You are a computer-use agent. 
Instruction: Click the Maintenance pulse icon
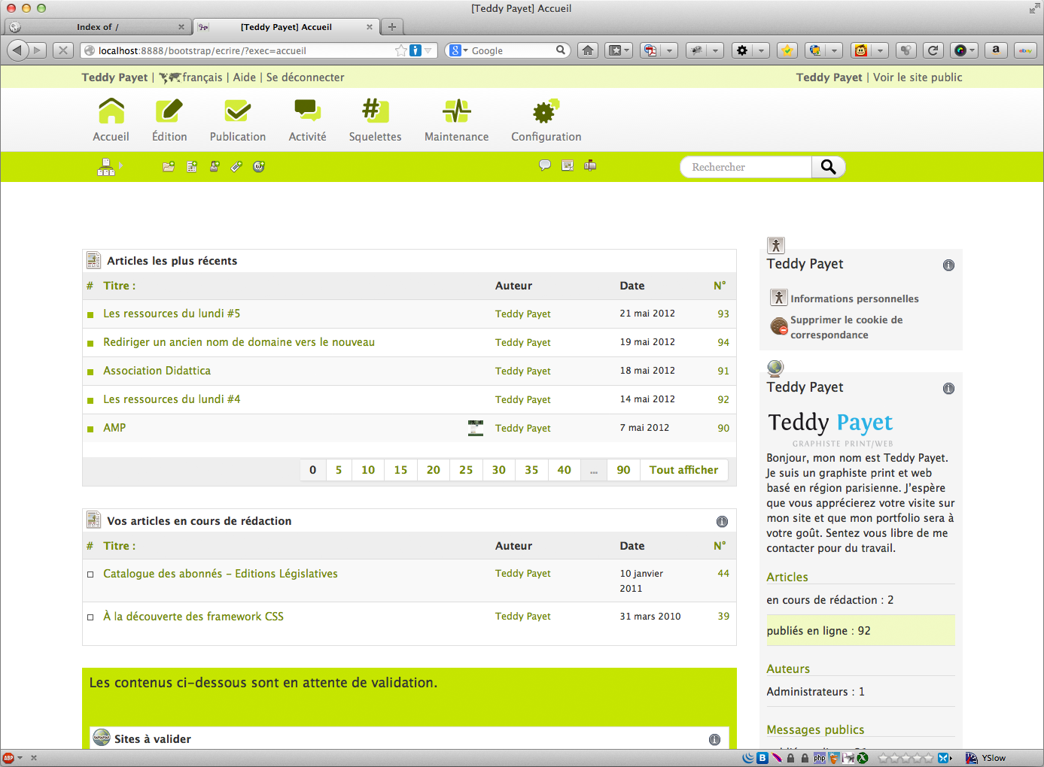456,111
